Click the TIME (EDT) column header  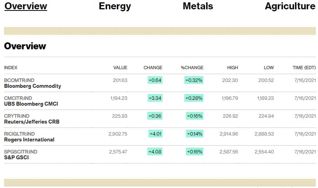304,68
